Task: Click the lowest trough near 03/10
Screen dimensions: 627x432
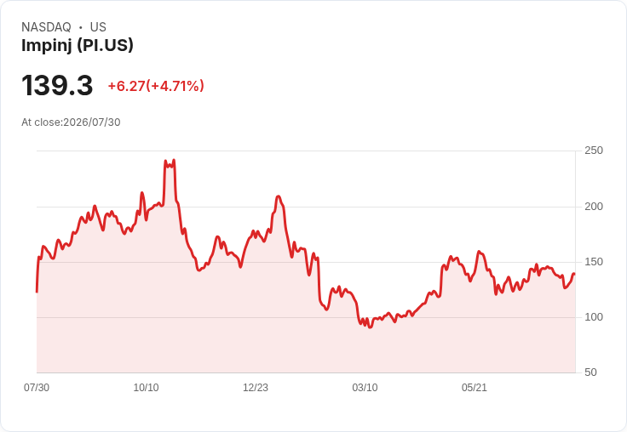Action: click(x=370, y=327)
